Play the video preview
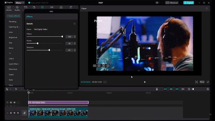This screenshot has height=121, width=215. point(145,82)
